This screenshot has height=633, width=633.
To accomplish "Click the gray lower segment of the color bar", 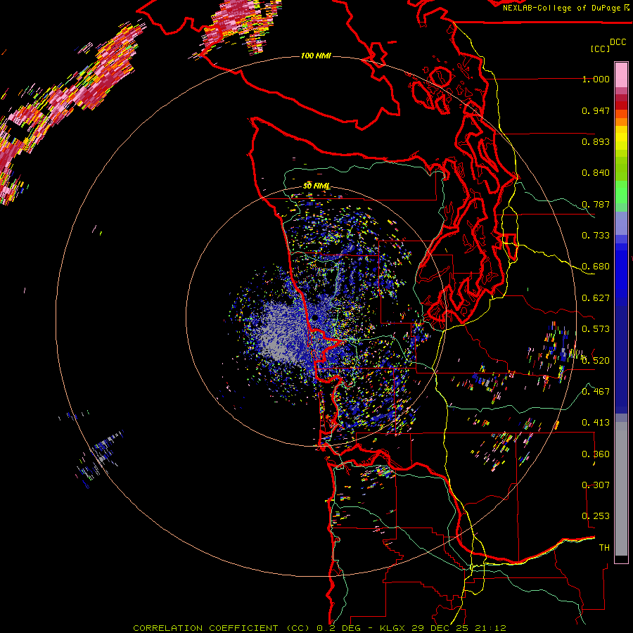I will click(621, 489).
